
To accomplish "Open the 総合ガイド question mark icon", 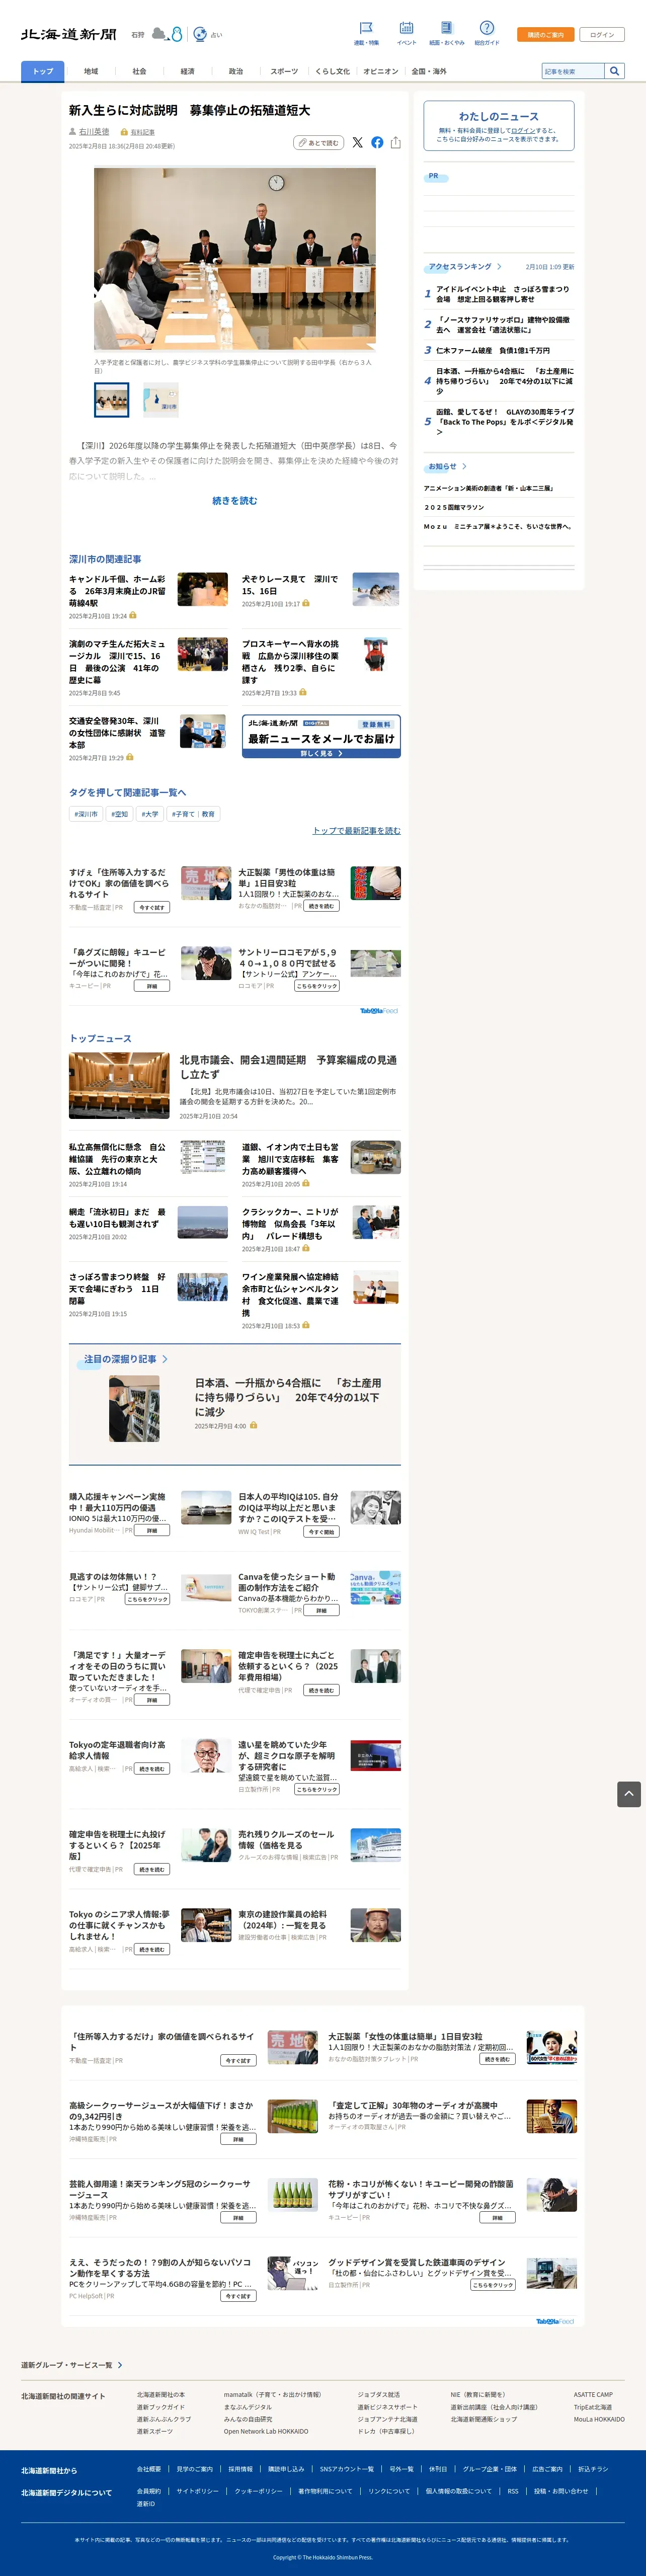I will pos(487,28).
